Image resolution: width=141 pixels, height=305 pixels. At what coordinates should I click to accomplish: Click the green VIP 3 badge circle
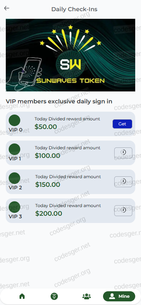pos(14,207)
